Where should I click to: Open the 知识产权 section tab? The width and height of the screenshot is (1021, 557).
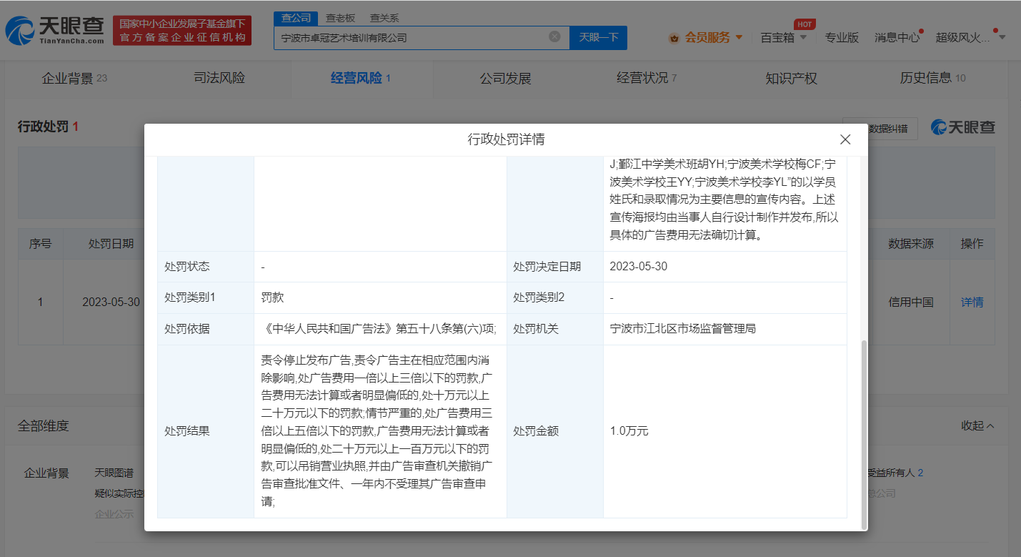click(791, 78)
